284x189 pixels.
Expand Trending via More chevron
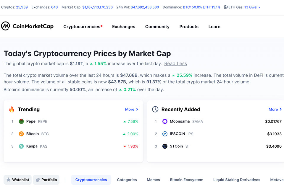pos(132,109)
